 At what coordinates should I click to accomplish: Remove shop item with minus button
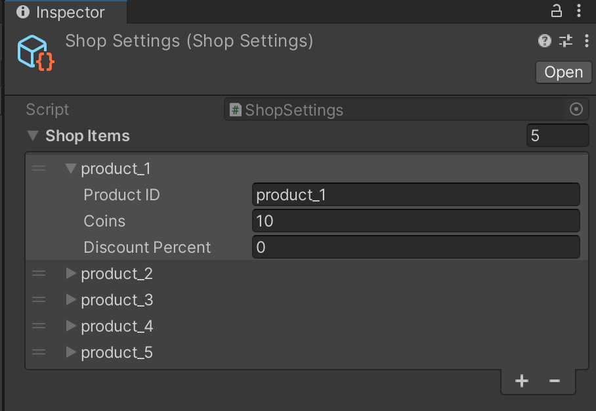click(555, 381)
